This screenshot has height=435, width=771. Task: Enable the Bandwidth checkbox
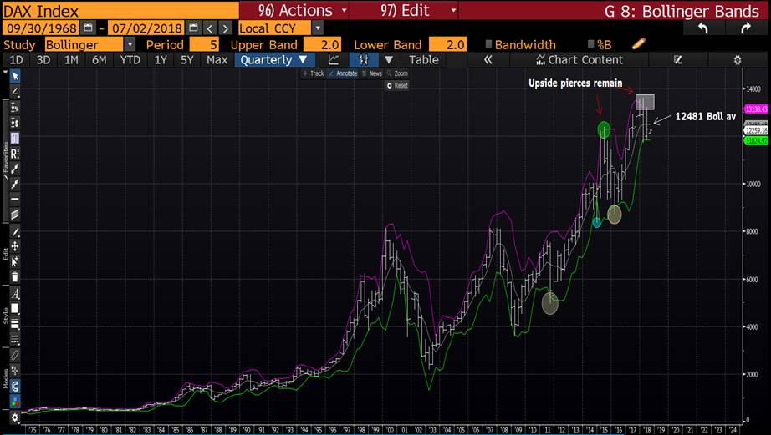coord(488,44)
